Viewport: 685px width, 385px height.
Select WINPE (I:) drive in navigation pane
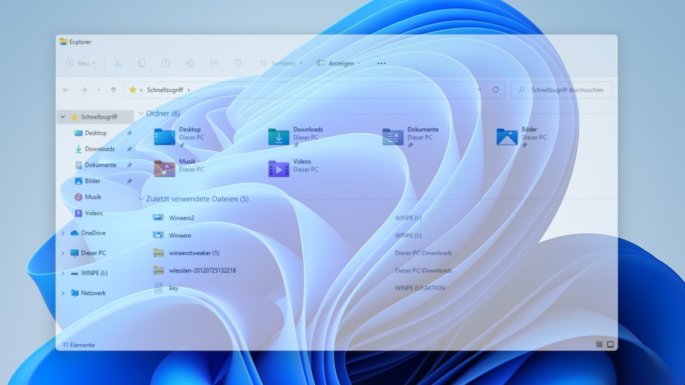94,273
